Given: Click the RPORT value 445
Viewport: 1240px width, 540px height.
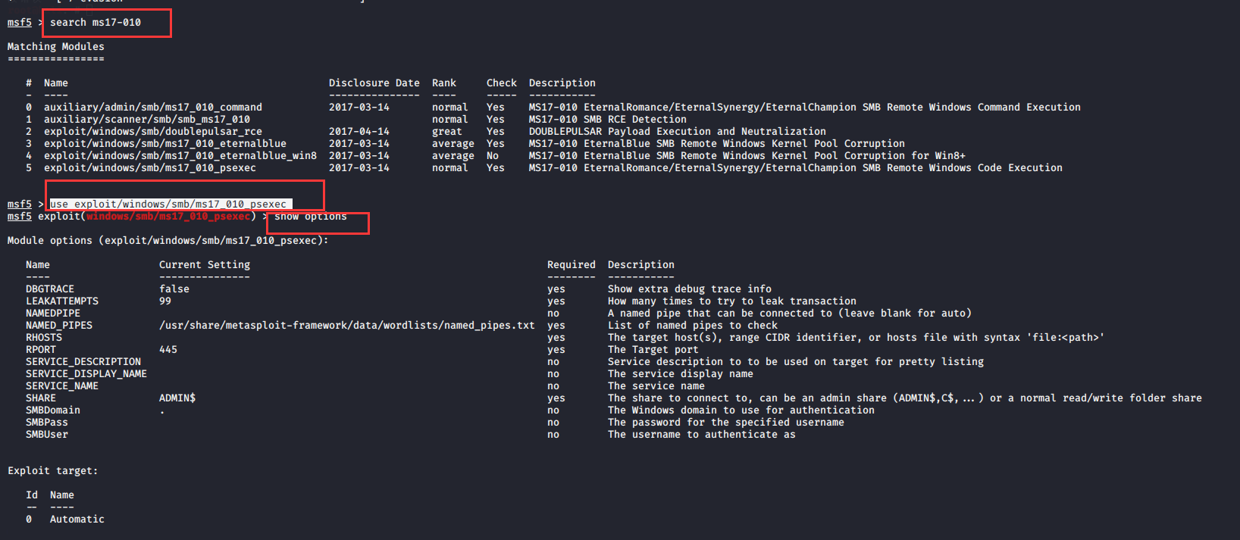Looking at the screenshot, I should point(168,350).
